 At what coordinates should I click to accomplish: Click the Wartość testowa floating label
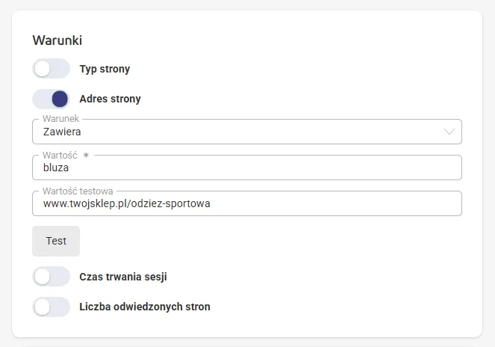[78, 191]
